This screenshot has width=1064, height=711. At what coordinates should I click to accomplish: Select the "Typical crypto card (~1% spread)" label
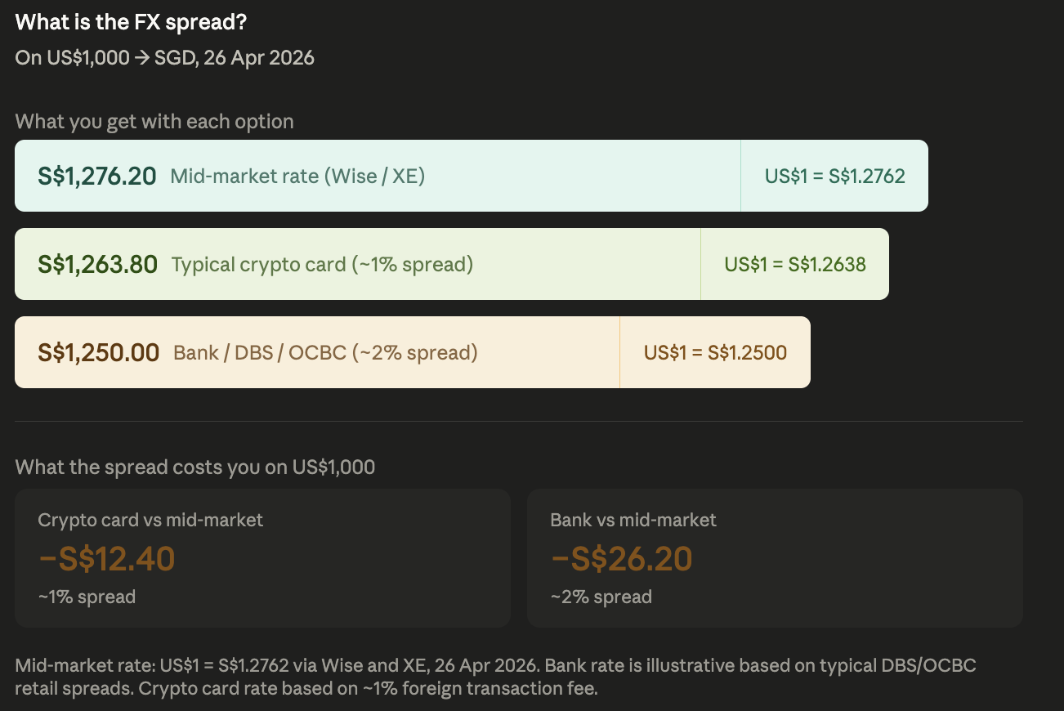click(x=322, y=264)
